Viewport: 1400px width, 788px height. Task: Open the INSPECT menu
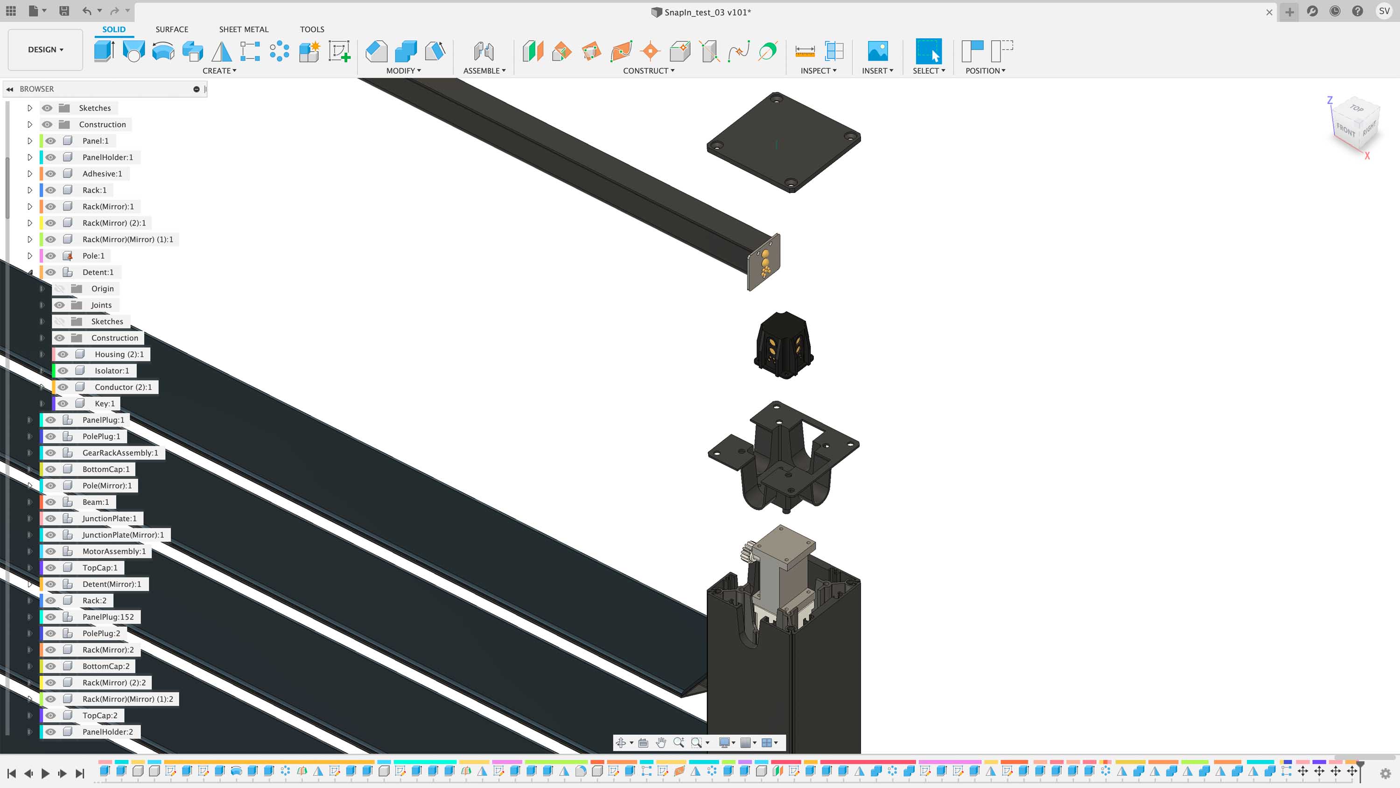[x=818, y=70]
